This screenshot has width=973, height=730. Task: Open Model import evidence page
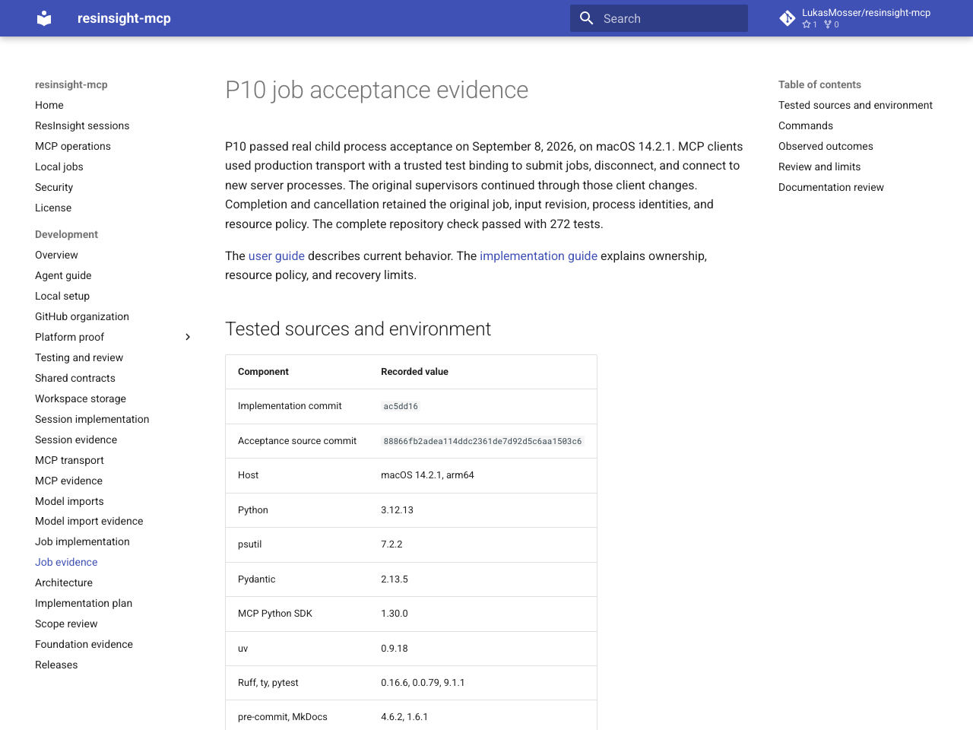[x=89, y=521]
